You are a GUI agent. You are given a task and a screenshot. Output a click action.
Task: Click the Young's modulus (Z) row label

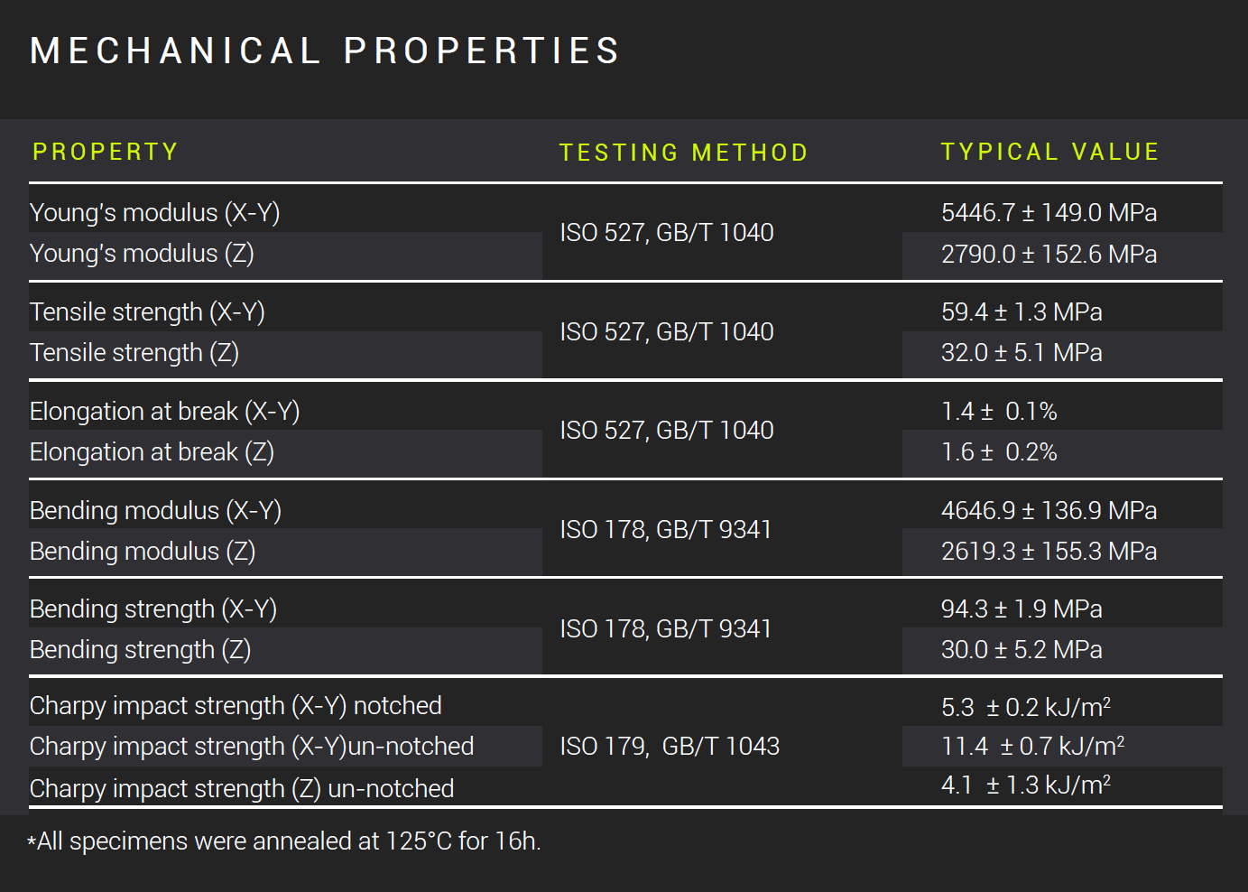pos(142,253)
